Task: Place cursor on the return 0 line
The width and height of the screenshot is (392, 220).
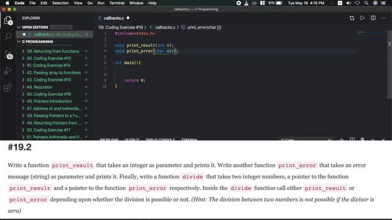Action: (x=135, y=80)
